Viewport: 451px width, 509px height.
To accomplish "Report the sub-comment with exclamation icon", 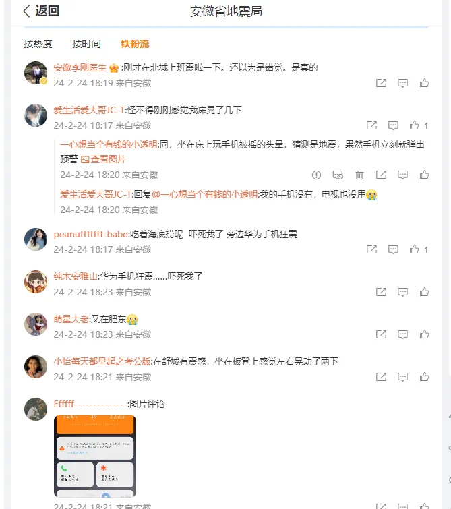I will tap(316, 175).
